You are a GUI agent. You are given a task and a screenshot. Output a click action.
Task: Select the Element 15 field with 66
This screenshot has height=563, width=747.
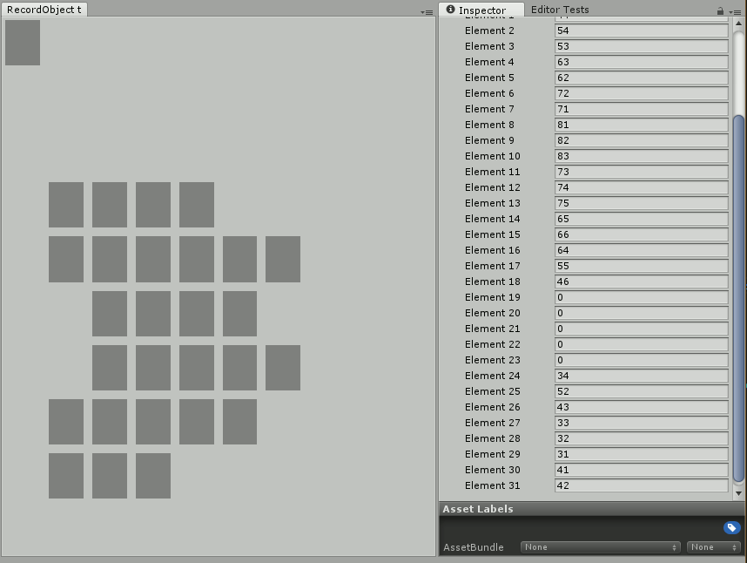pyautogui.click(x=642, y=235)
